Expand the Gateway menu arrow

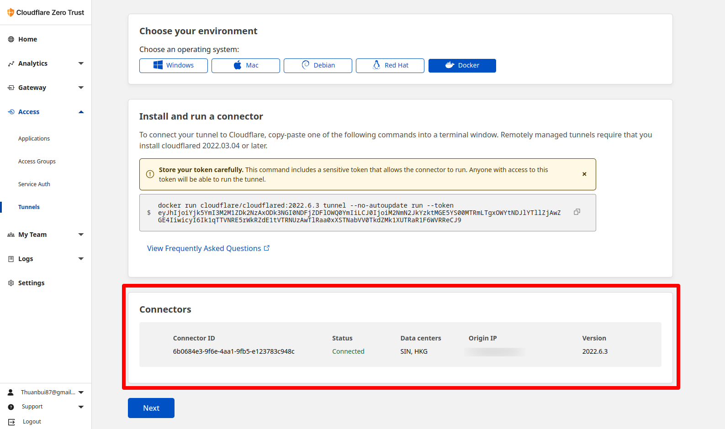tap(81, 88)
